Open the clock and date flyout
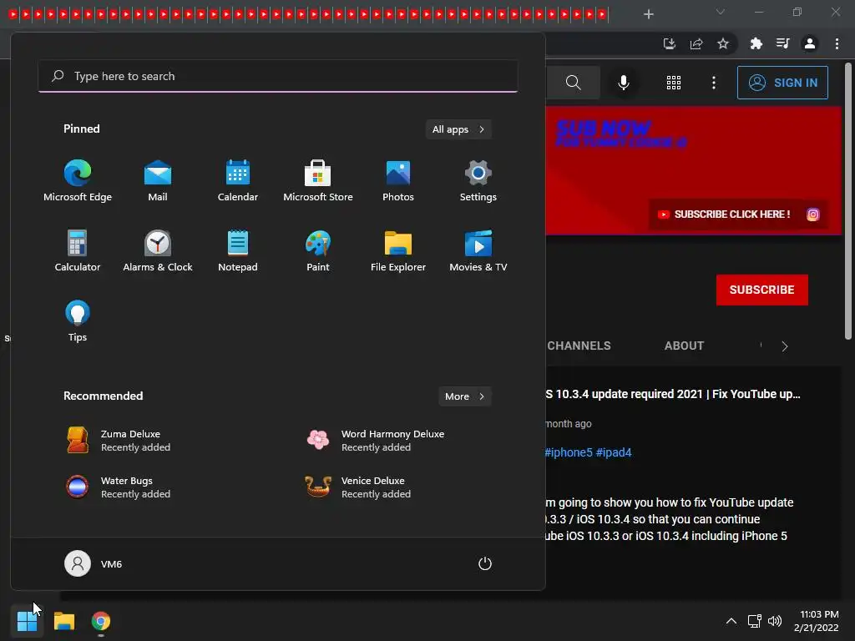 [817, 621]
